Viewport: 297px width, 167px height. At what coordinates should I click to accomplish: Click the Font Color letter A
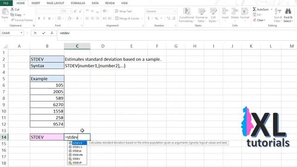click(x=77, y=19)
